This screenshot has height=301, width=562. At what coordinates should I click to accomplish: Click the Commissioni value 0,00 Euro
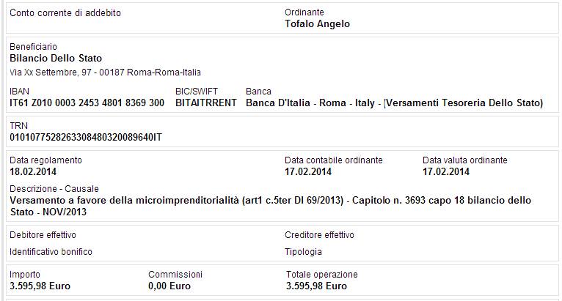(169, 286)
